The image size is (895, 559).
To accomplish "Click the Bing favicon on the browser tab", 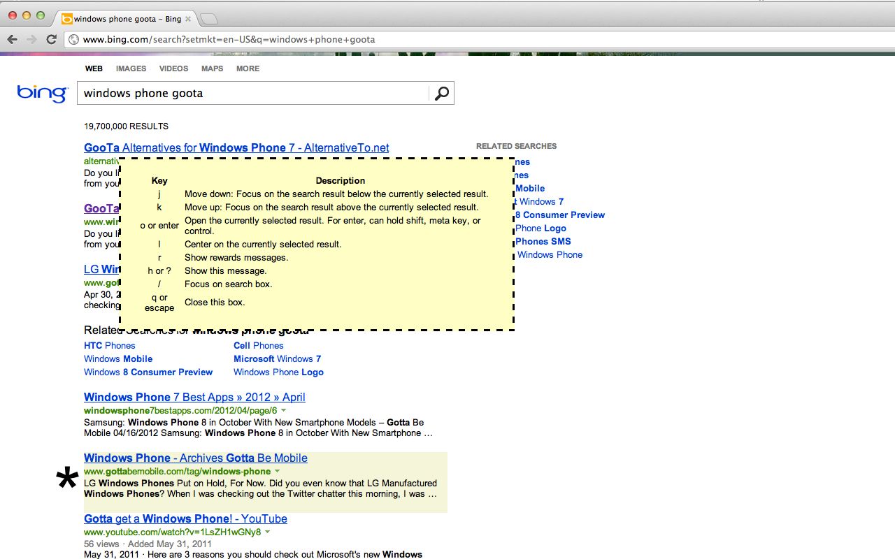I will (x=67, y=19).
